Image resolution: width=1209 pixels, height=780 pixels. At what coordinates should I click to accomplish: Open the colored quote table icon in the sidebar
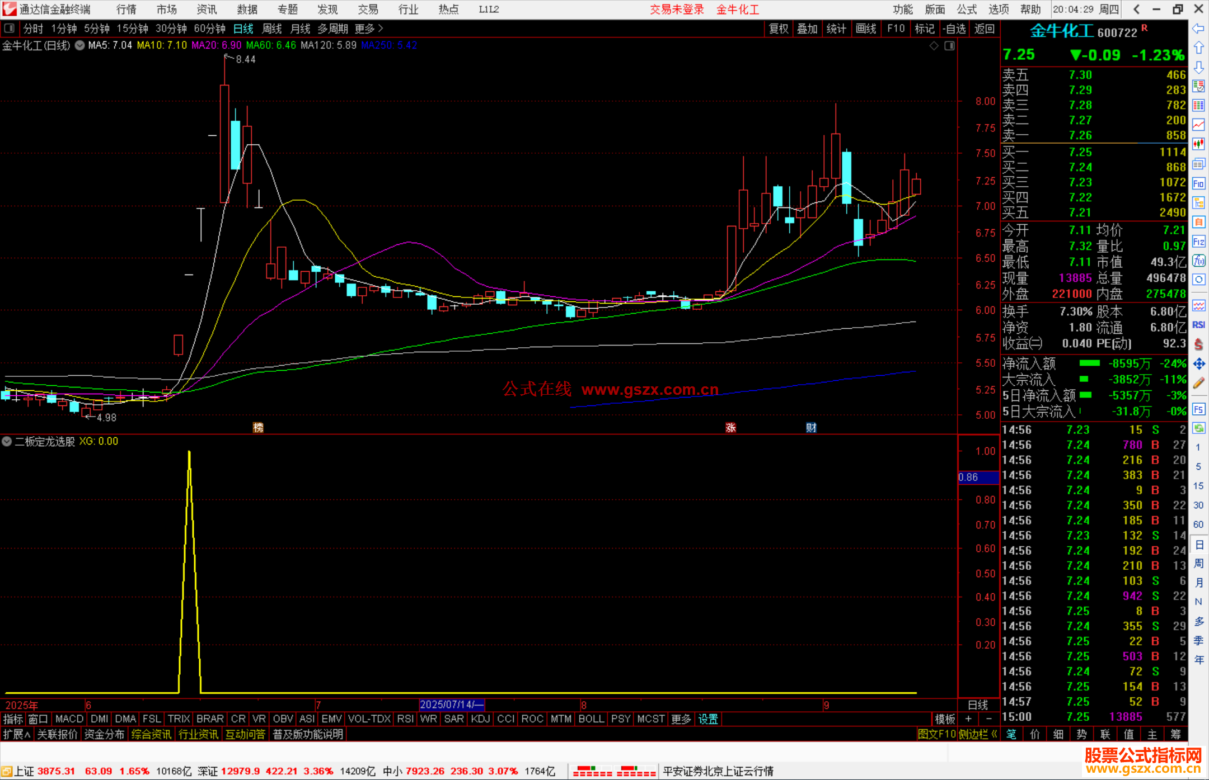pyautogui.click(x=1198, y=87)
